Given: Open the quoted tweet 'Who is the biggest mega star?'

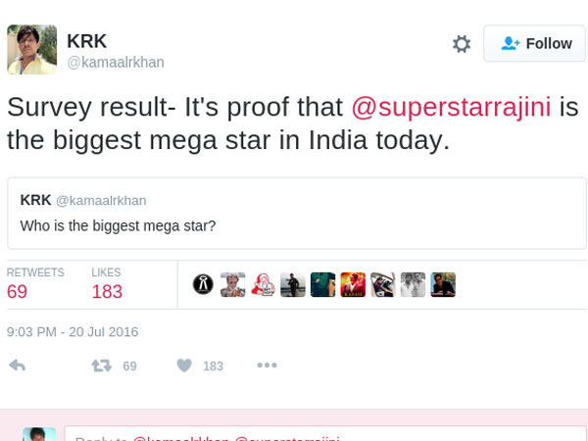Looking at the screenshot, I should pyautogui.click(x=296, y=213).
